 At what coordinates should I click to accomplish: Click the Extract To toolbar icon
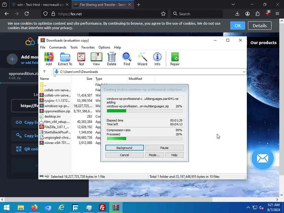(65, 59)
